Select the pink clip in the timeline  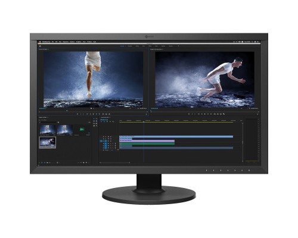coord(147,141)
